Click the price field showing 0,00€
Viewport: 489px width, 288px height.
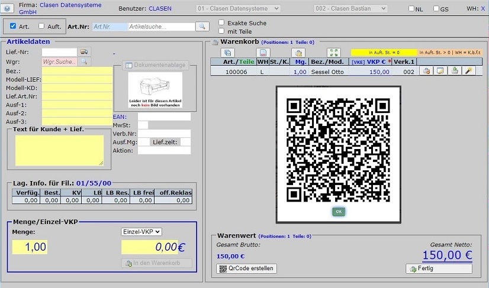pyautogui.click(x=150, y=247)
